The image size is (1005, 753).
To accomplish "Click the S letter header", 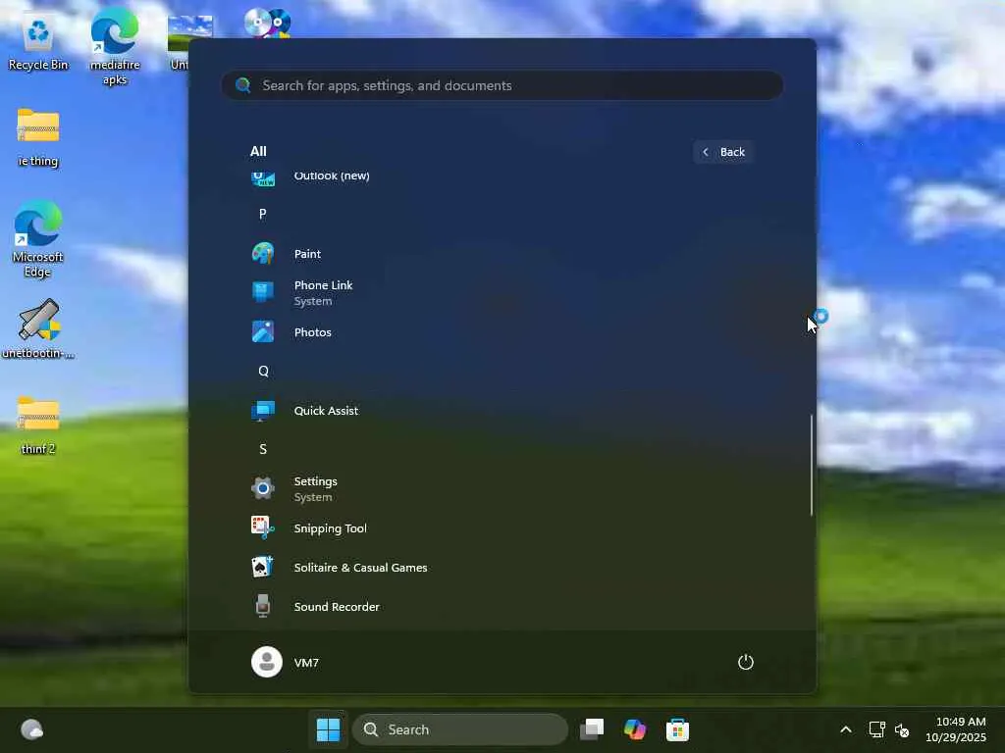I will (263, 449).
